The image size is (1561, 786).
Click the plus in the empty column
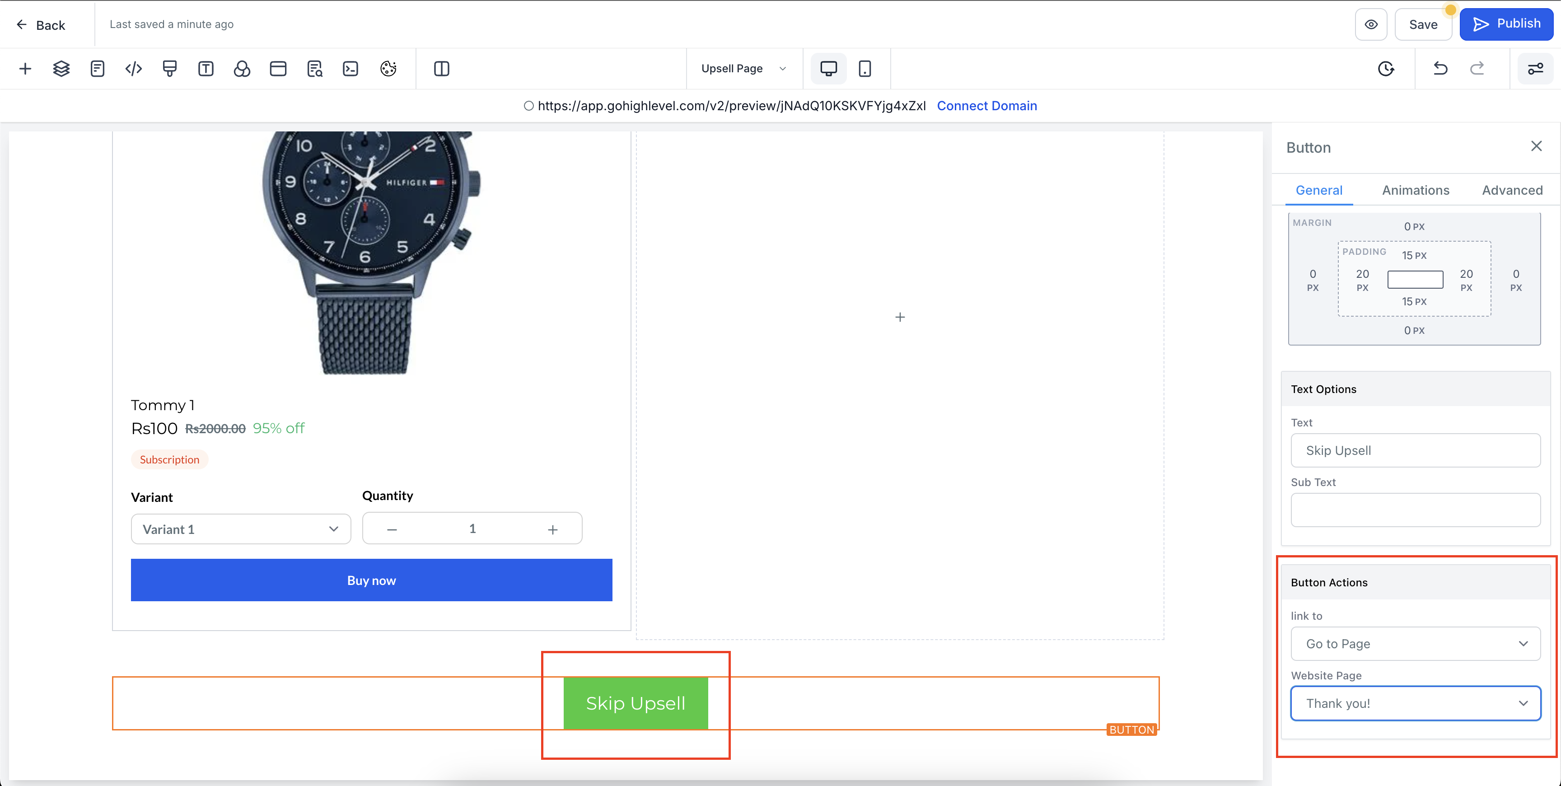pyautogui.click(x=900, y=317)
